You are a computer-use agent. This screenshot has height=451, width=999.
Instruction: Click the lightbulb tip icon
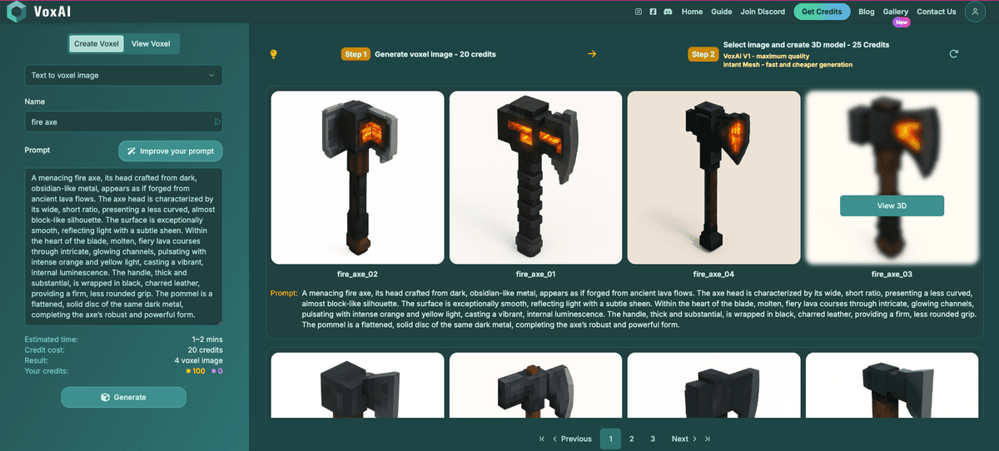coord(273,54)
